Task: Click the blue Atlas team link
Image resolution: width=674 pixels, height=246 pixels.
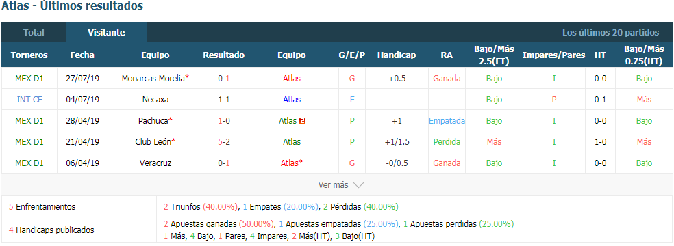Action: coord(292,100)
